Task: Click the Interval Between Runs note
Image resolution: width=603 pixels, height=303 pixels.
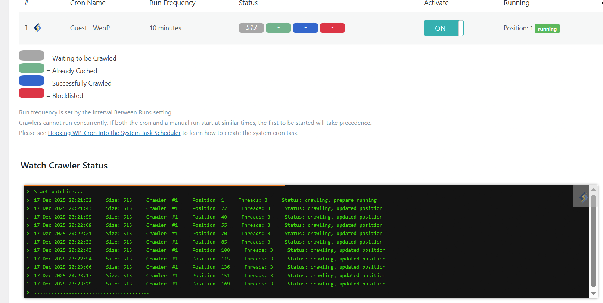Action: (x=96, y=112)
